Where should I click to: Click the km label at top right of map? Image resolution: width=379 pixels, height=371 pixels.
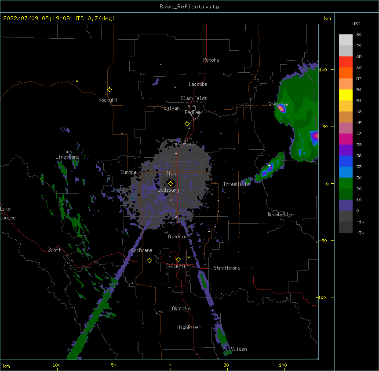pyautogui.click(x=328, y=19)
